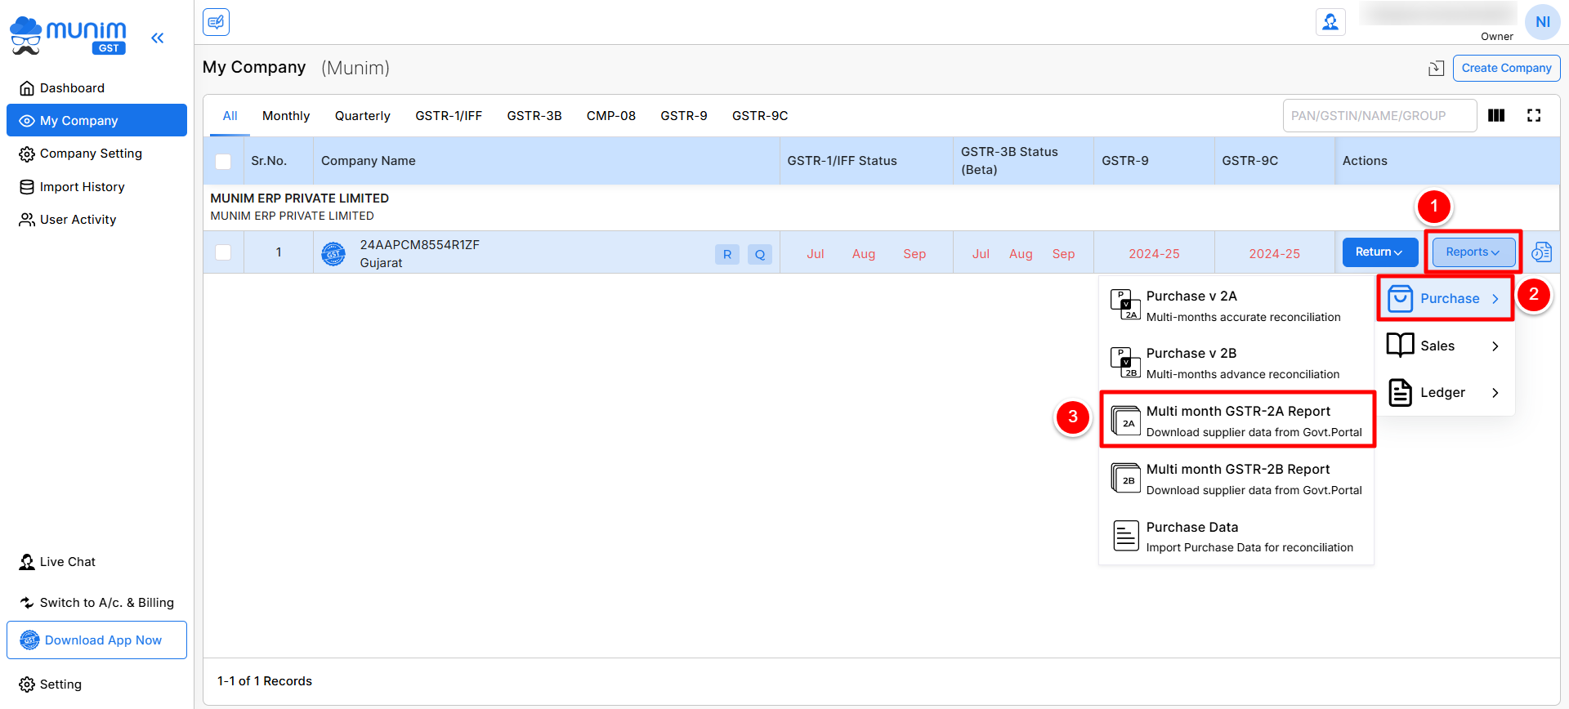Screen dimensions: 1569x709
Task: Expand the Ledger submenu chevron
Action: click(x=1495, y=393)
